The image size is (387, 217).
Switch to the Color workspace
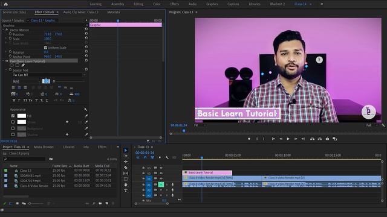tap(157, 4)
